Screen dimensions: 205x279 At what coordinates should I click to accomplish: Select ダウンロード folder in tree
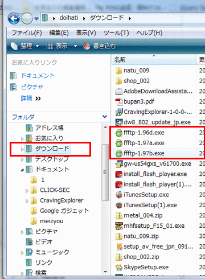pos(52,149)
